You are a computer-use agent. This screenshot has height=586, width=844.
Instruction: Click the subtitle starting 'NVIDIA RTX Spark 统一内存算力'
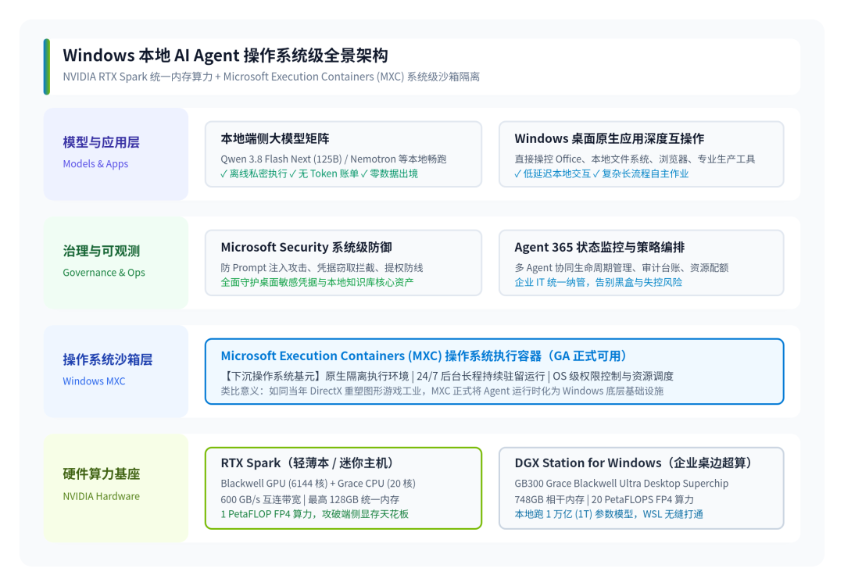[271, 77]
